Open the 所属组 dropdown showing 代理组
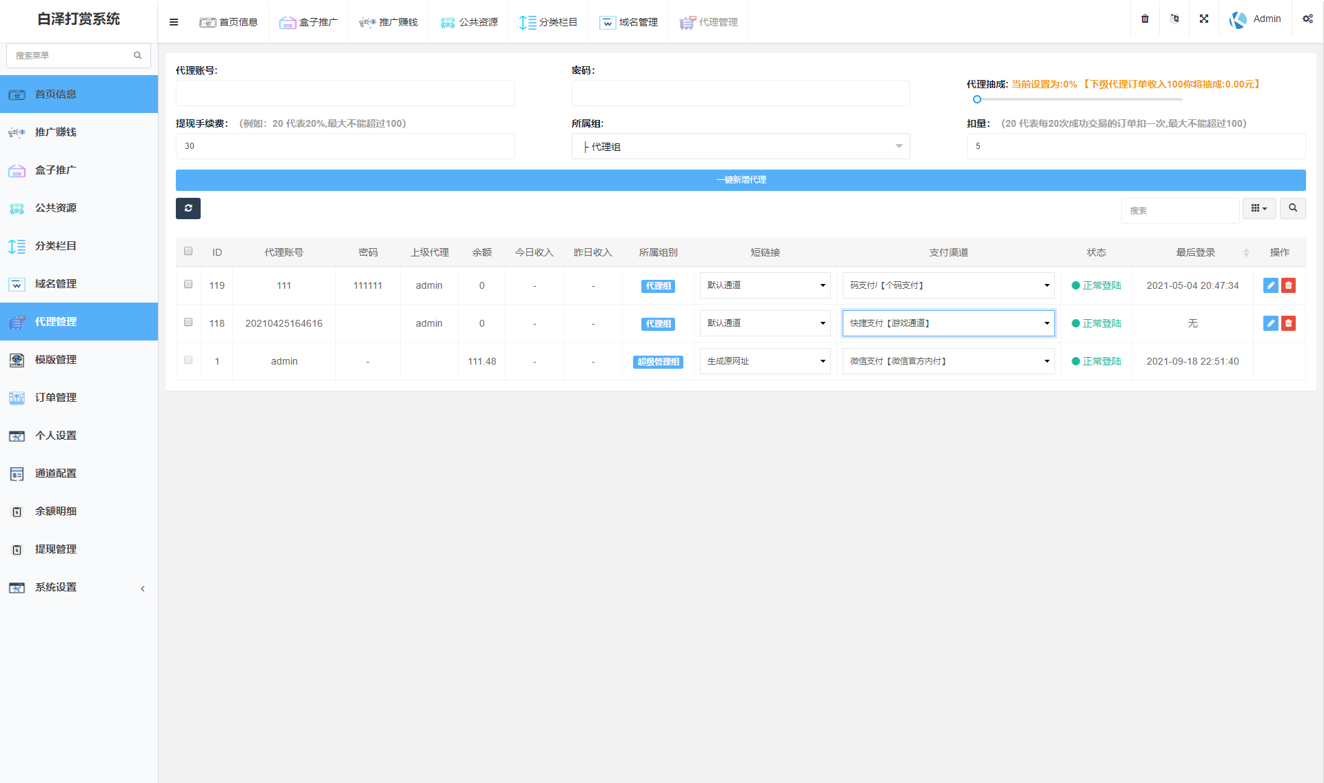This screenshot has height=783, width=1324. (x=740, y=147)
